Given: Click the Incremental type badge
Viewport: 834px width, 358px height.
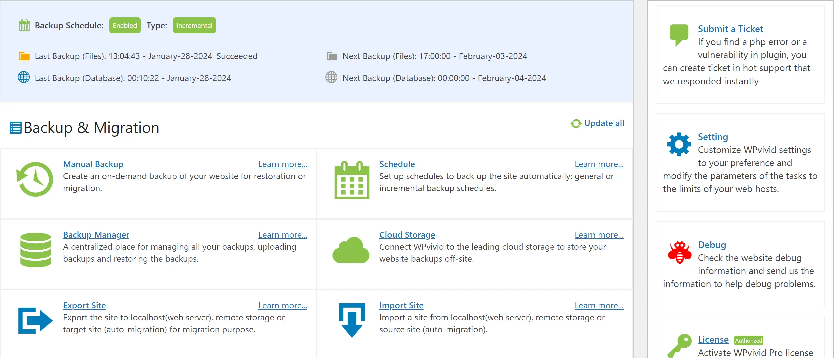Looking at the screenshot, I should coord(194,25).
